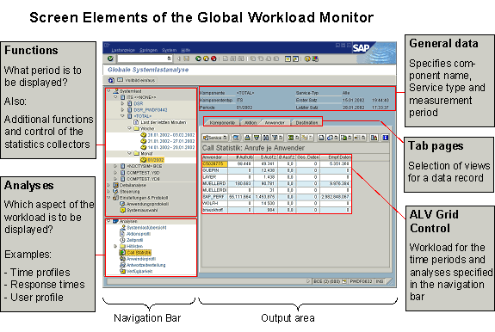Open the Lastanzeige menu
Screen dimensions: 495x332
coord(123,50)
